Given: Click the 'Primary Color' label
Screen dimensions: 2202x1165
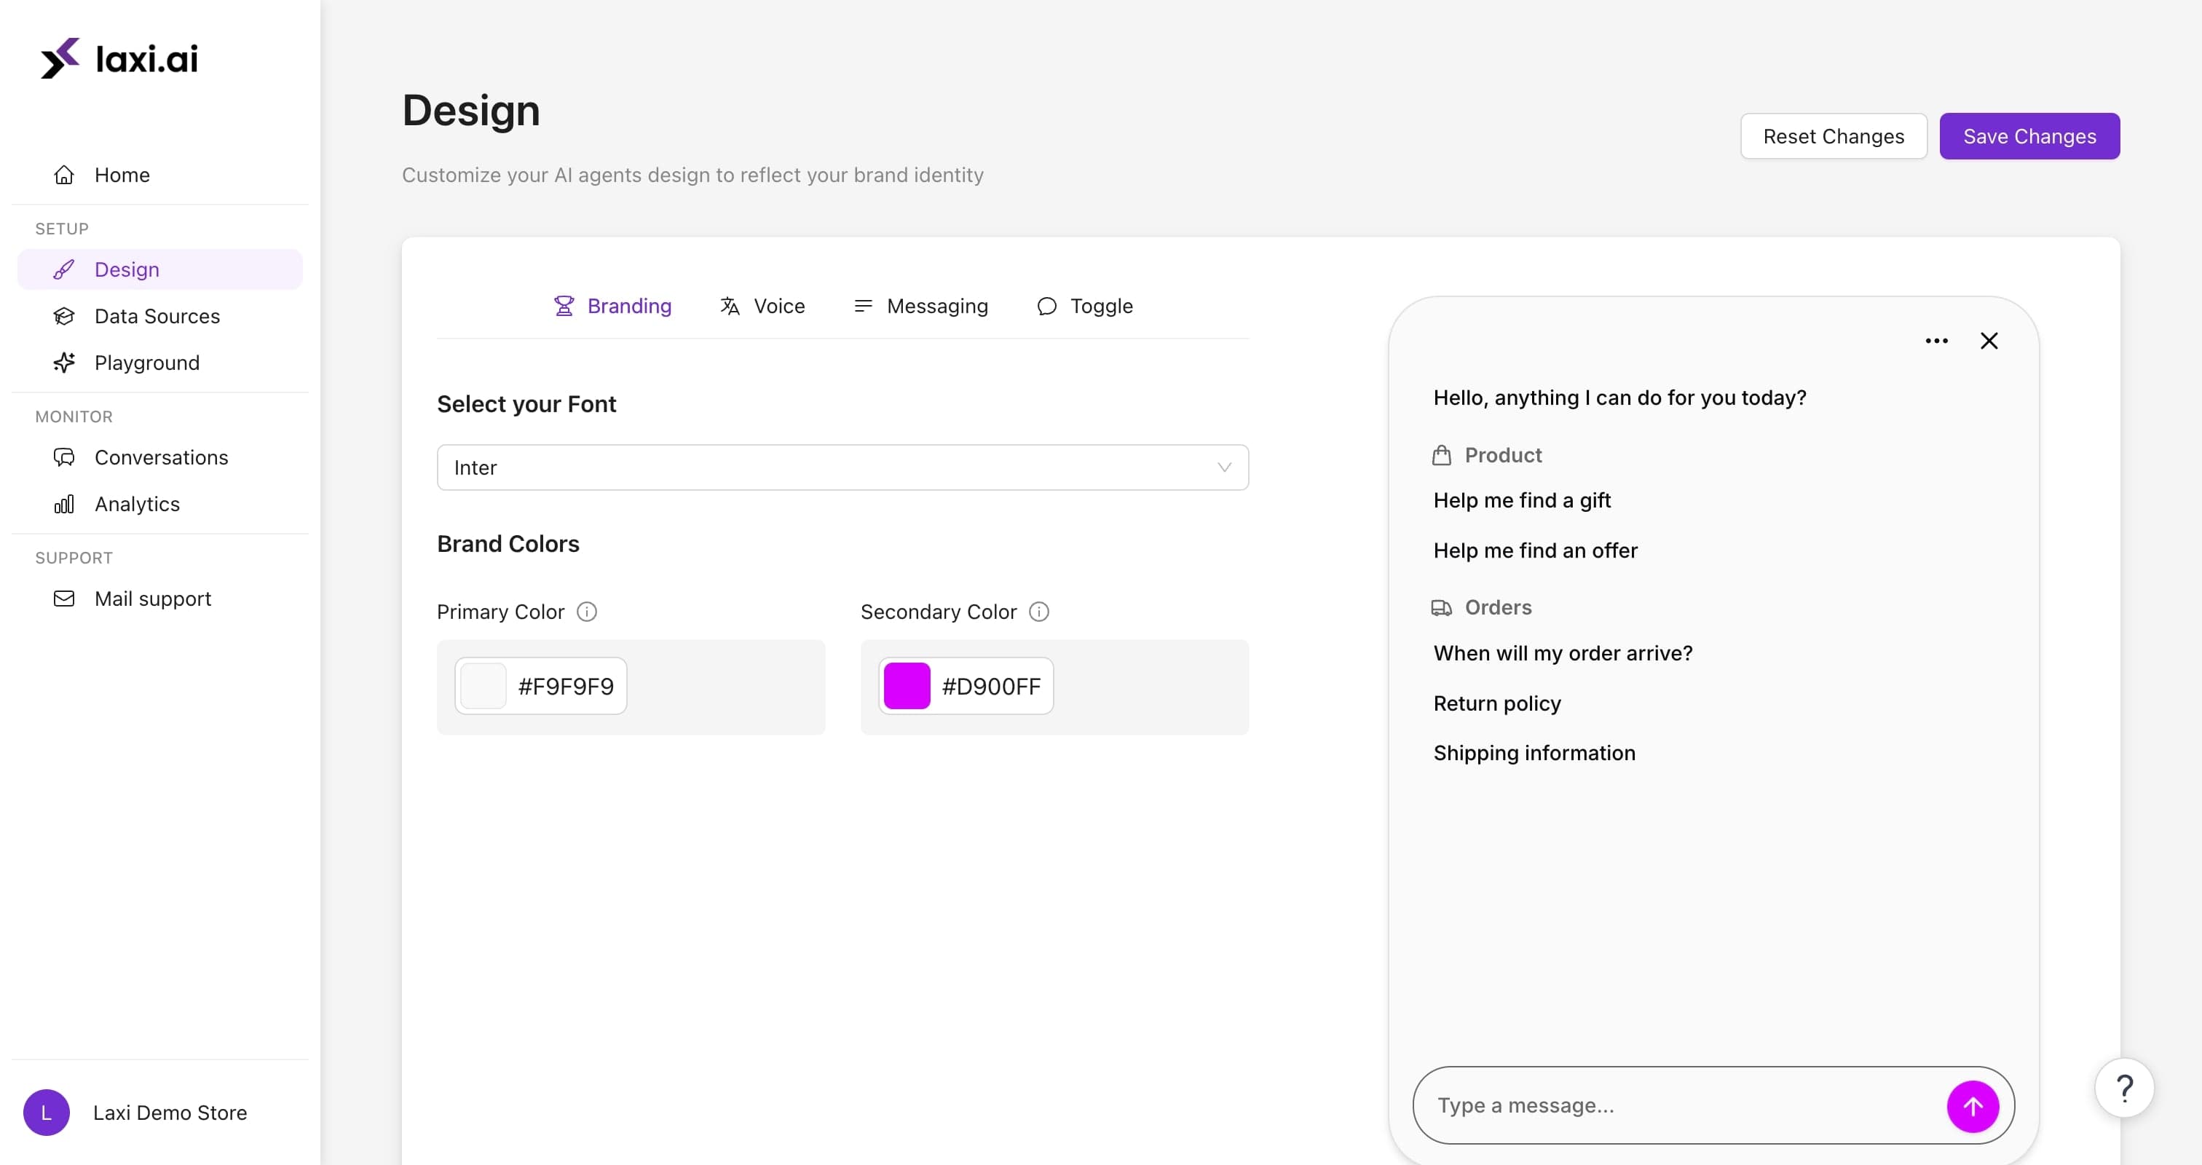Looking at the screenshot, I should [x=501, y=612].
